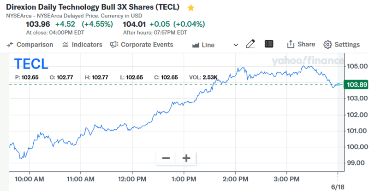Click the yahoo!finance watermark
The image size is (369, 191).
pos(307,61)
